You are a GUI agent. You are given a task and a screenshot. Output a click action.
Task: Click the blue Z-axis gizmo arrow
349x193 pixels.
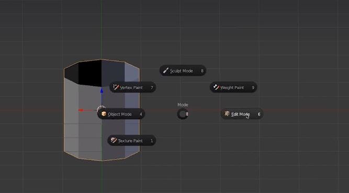(102, 90)
